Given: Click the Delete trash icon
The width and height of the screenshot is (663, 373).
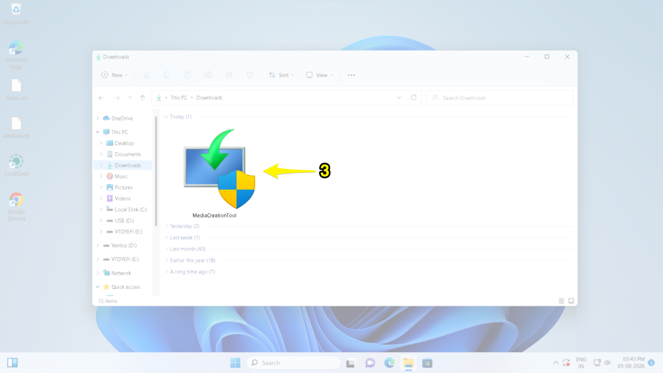Looking at the screenshot, I should [250, 75].
